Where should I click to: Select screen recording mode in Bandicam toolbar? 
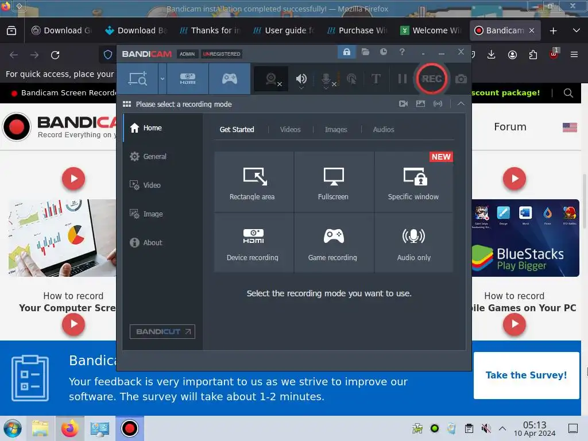pos(138,79)
